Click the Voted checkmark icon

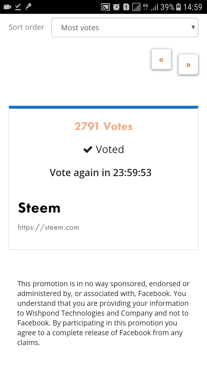click(x=88, y=149)
